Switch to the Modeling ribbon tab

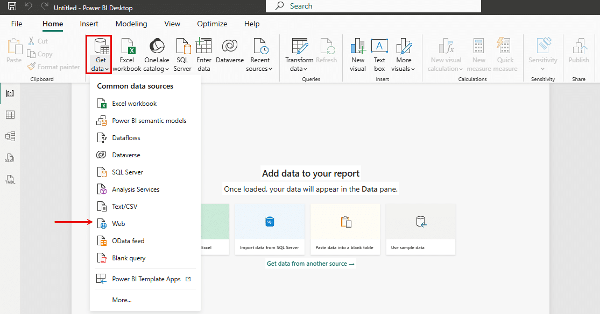(x=131, y=24)
